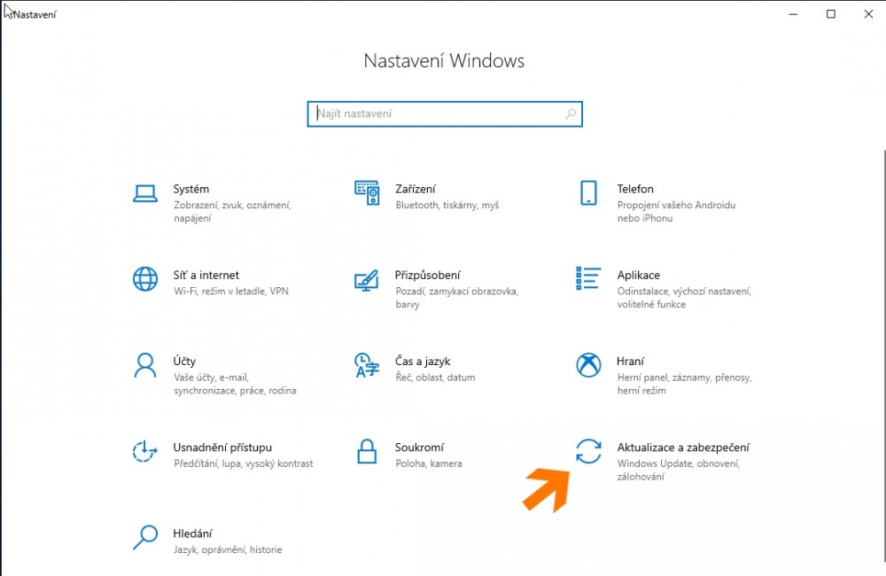This screenshot has height=576, width=886.
Task: Click the Síť a internet globe icon
Action: pos(145,279)
